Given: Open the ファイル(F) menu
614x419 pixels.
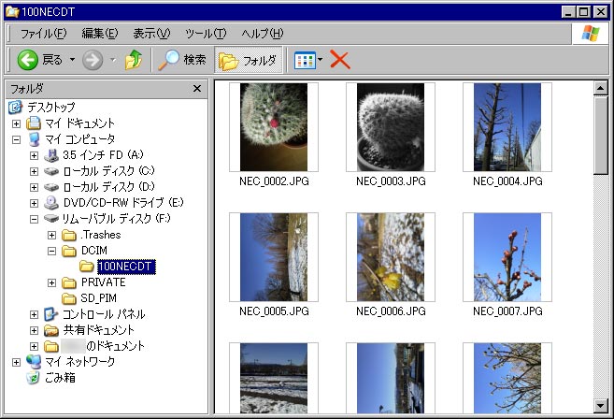Looking at the screenshot, I should [43, 34].
